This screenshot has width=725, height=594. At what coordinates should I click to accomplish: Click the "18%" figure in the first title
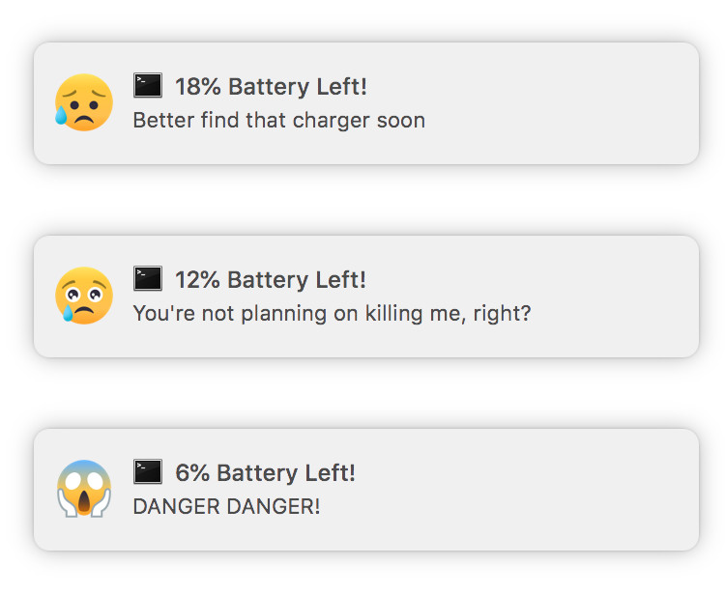tap(198, 87)
